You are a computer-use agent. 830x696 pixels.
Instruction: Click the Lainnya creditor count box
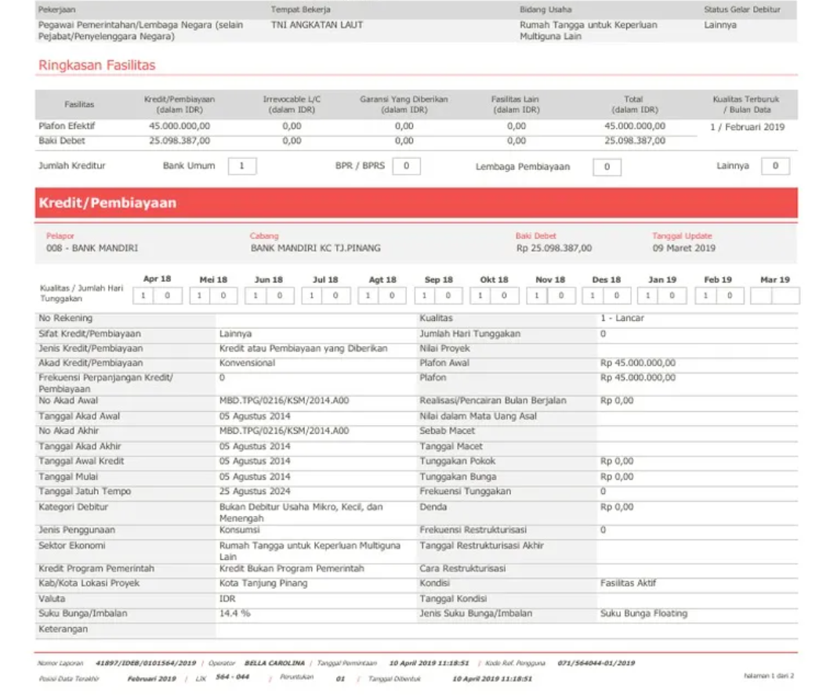point(775,166)
